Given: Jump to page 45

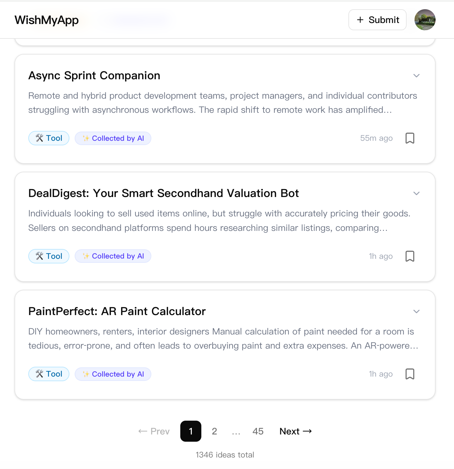Looking at the screenshot, I should (258, 431).
